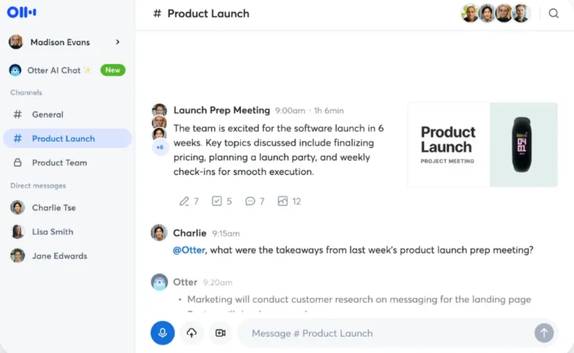Open the comments bubble icon
This screenshot has width=574, height=353.
point(254,201)
